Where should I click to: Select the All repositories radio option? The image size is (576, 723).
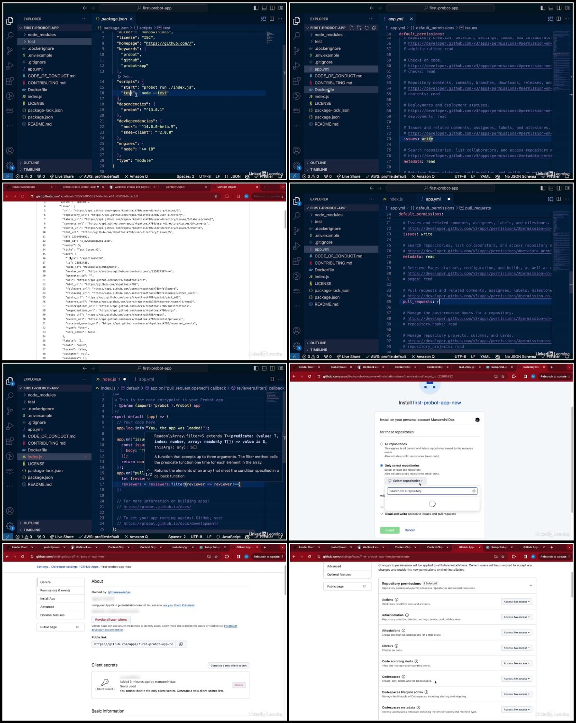tap(382, 444)
